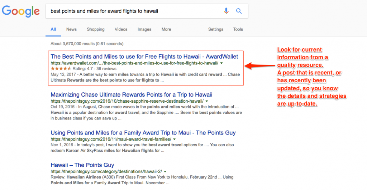
Task: Click the thepointsguy.com maui-award-travel URL text
Action: click(x=111, y=139)
